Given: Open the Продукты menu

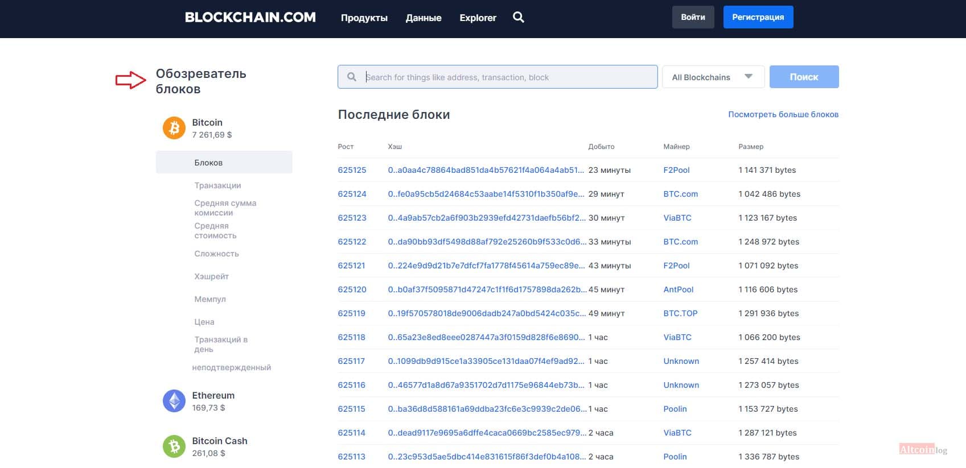Looking at the screenshot, I should [364, 18].
